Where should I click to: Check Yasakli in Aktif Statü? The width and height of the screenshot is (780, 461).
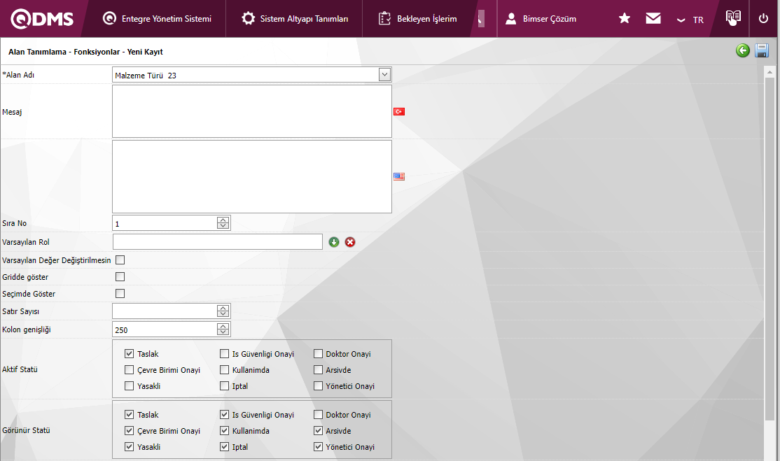click(x=130, y=385)
